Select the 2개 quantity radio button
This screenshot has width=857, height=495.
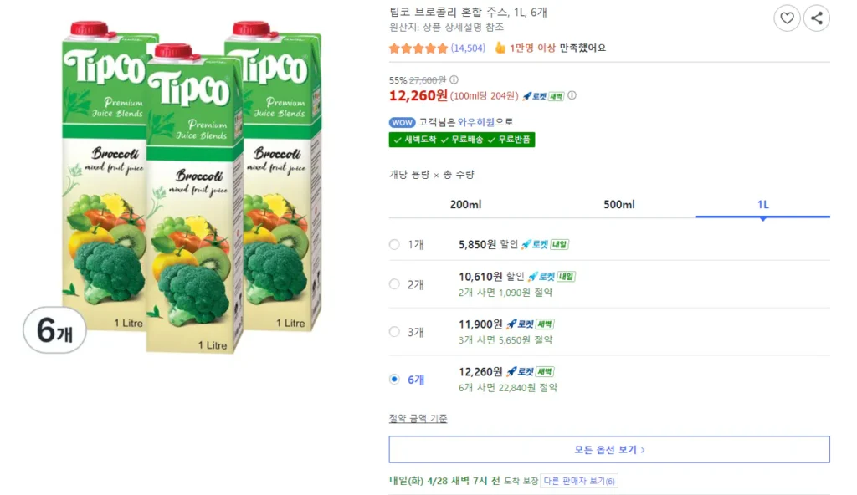tap(394, 284)
